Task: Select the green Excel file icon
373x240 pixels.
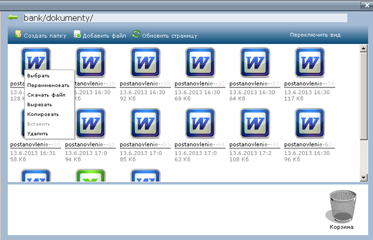Action: point(91,176)
